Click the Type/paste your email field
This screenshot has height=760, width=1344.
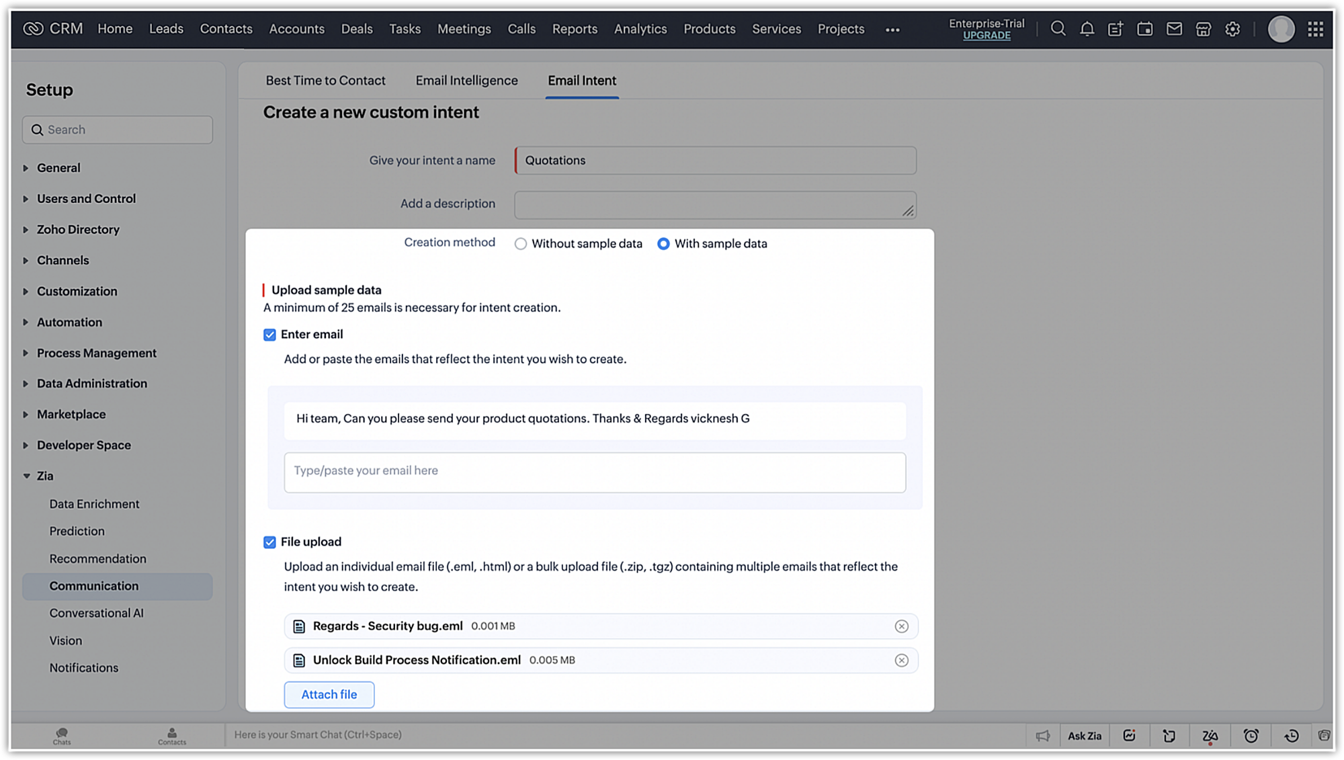594,472
